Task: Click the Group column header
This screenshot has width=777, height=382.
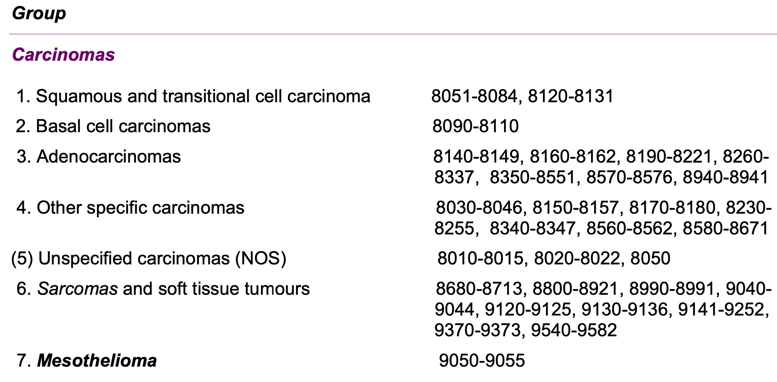Action: [x=39, y=14]
